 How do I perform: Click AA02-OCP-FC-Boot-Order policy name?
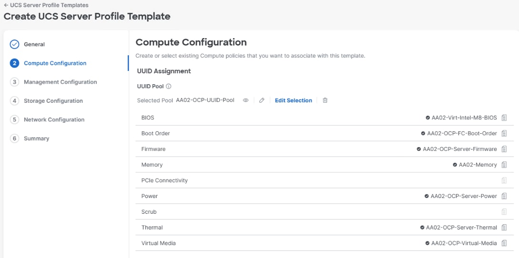[x=462, y=133]
